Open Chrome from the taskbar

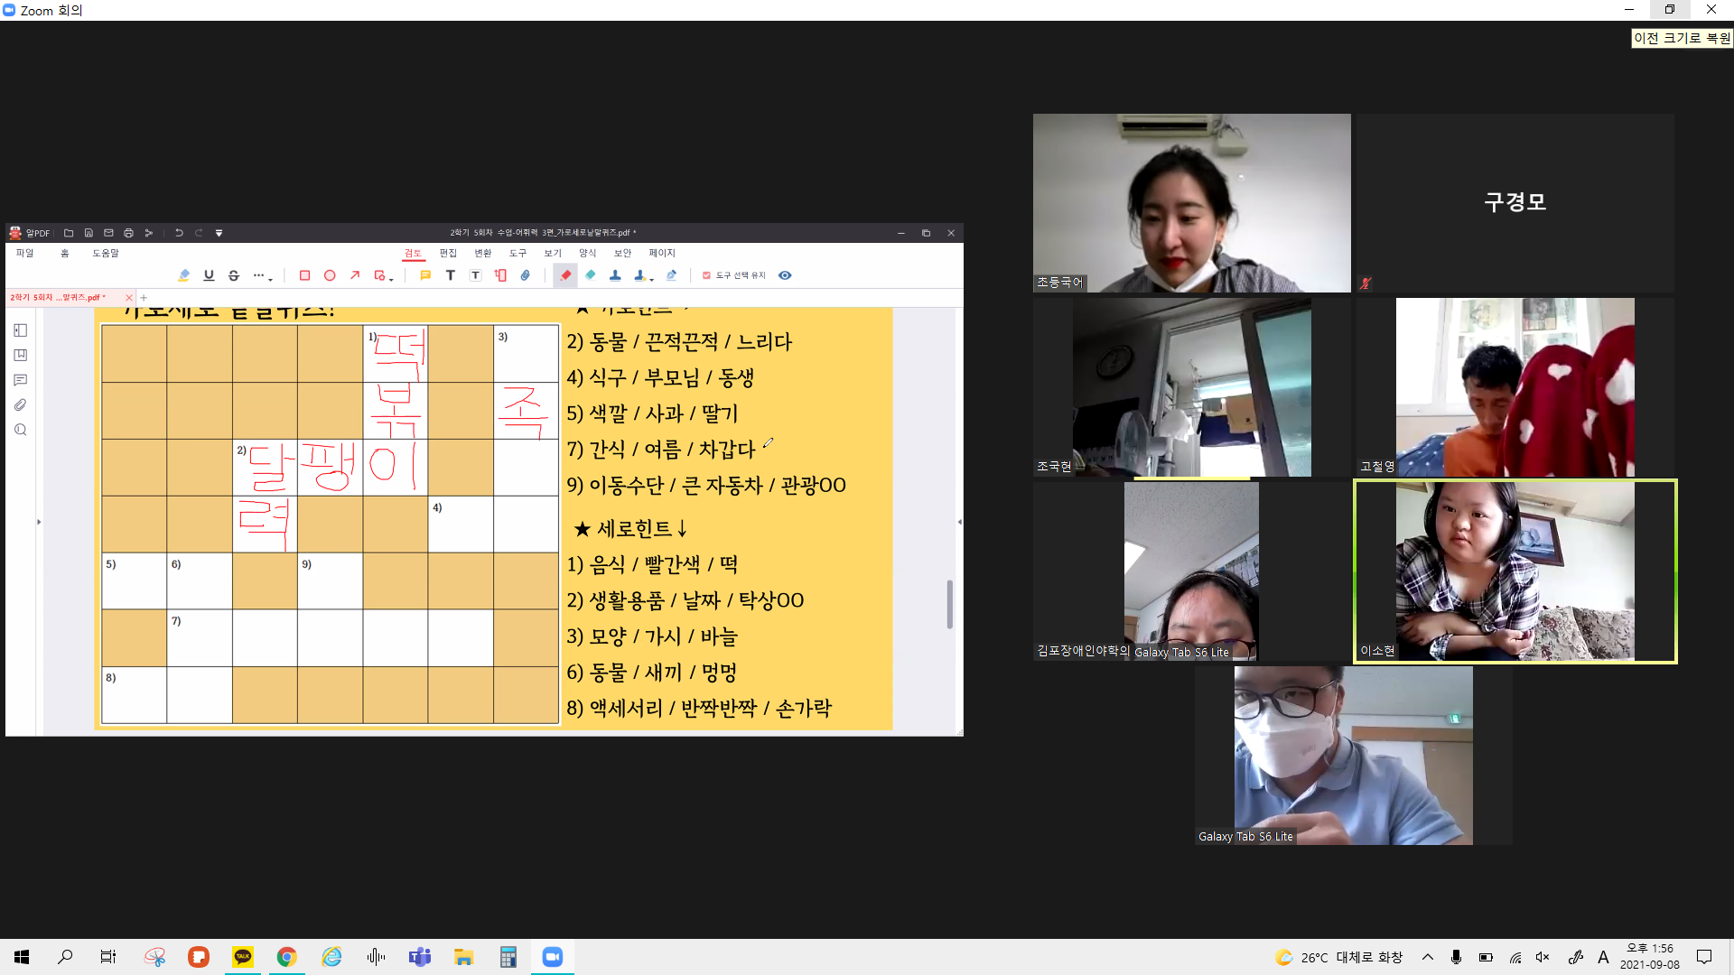pos(287,957)
